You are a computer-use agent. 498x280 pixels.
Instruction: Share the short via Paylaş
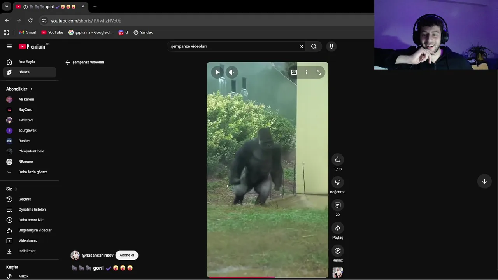(338, 228)
